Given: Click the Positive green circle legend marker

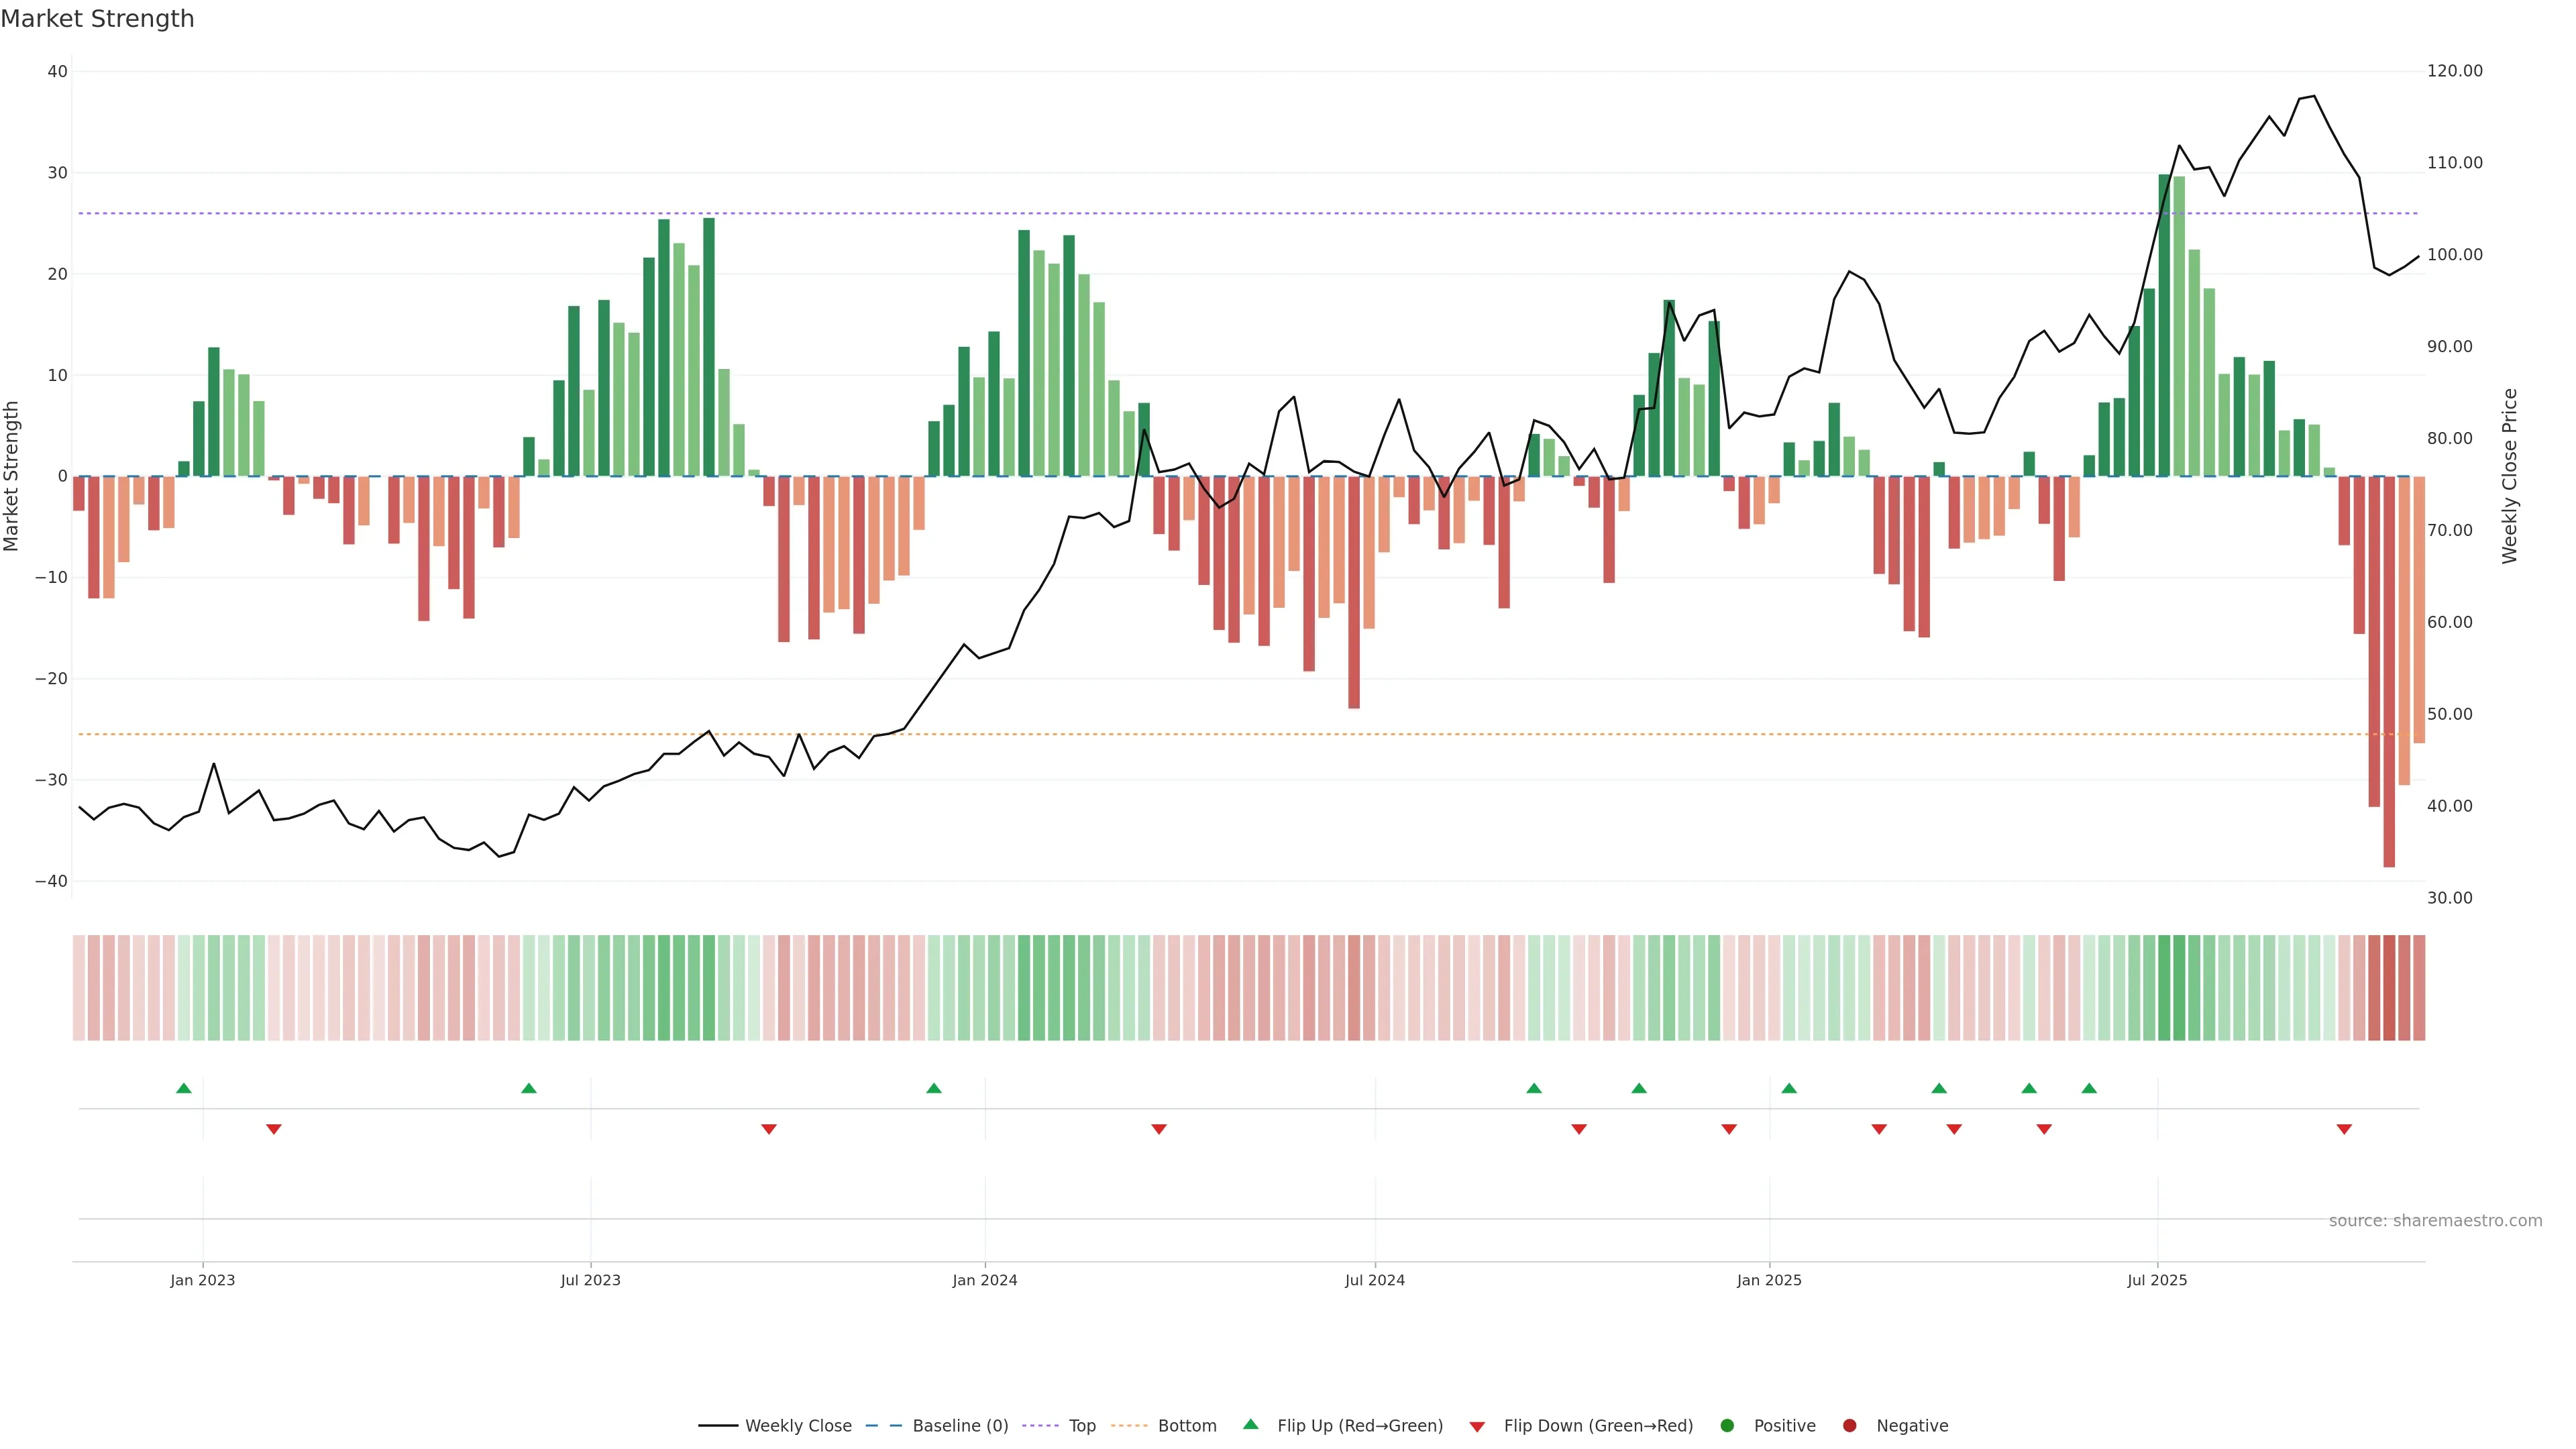Looking at the screenshot, I should pyautogui.click(x=1727, y=1426).
